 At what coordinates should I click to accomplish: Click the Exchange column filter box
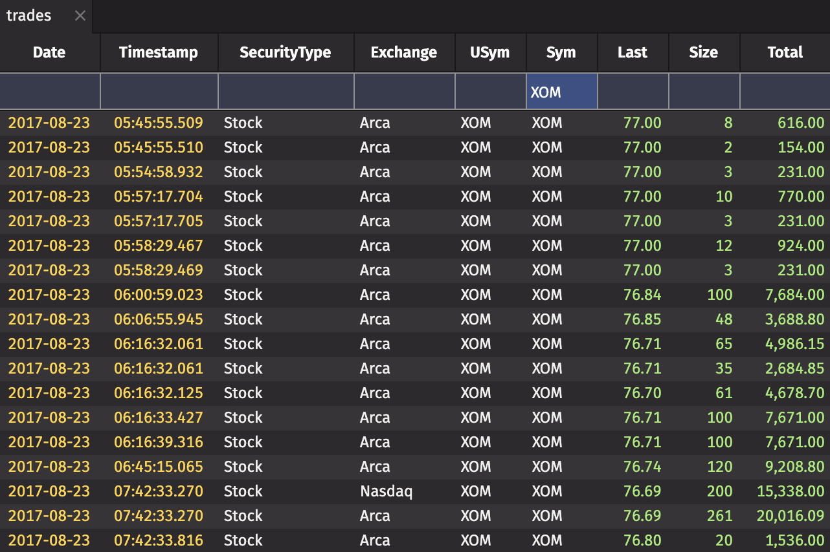[x=404, y=92]
